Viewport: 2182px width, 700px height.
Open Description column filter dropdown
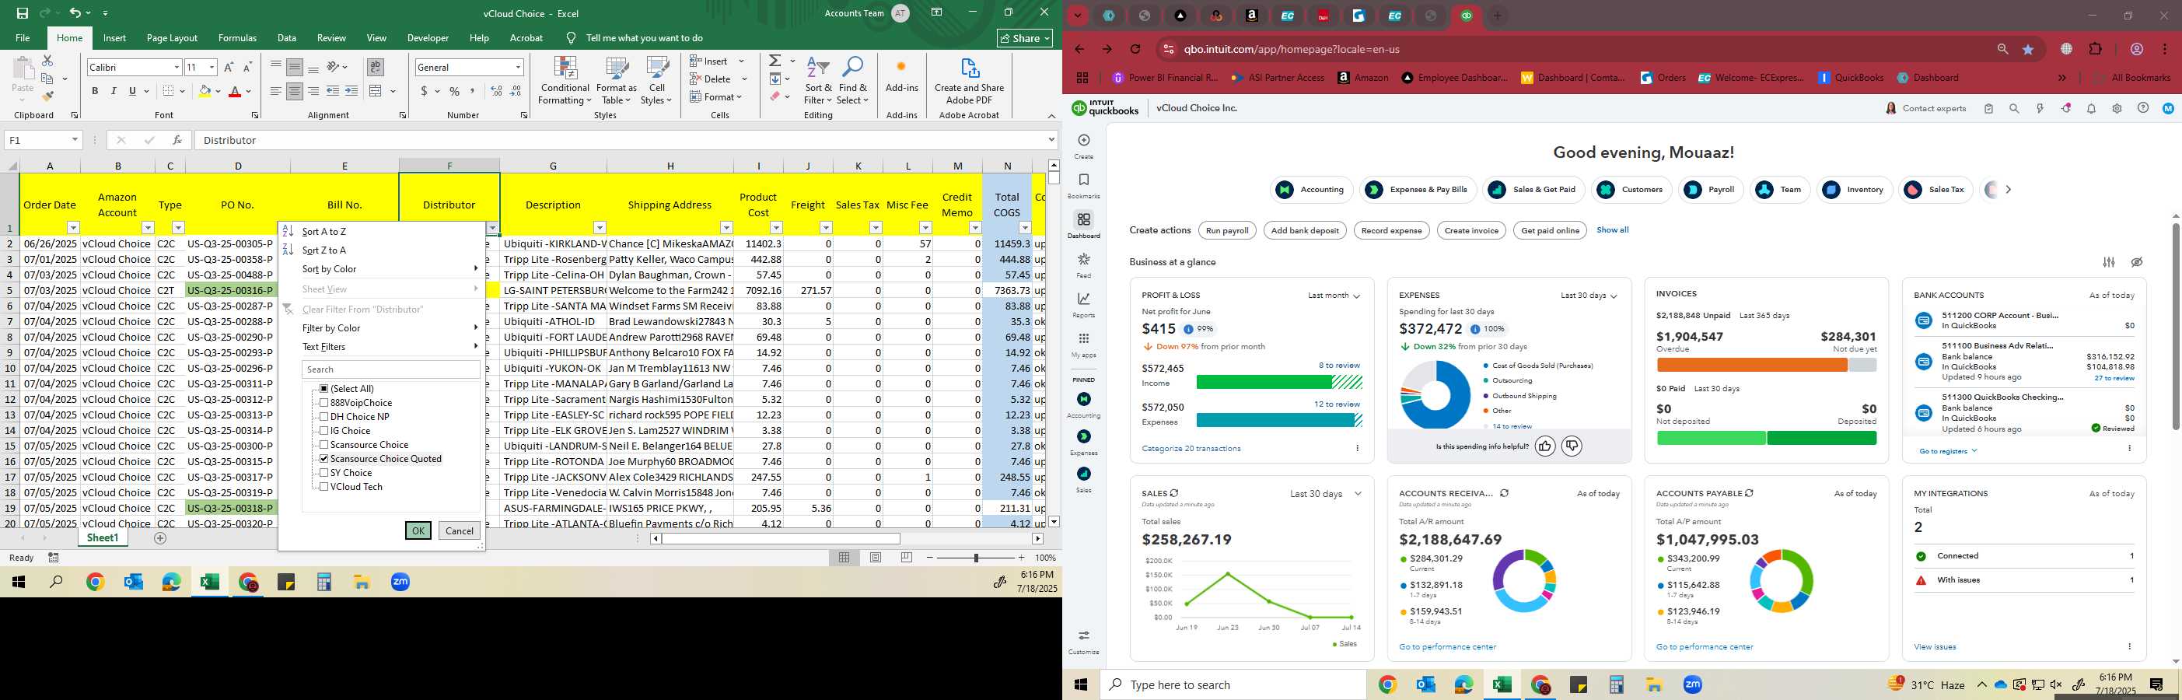600,228
